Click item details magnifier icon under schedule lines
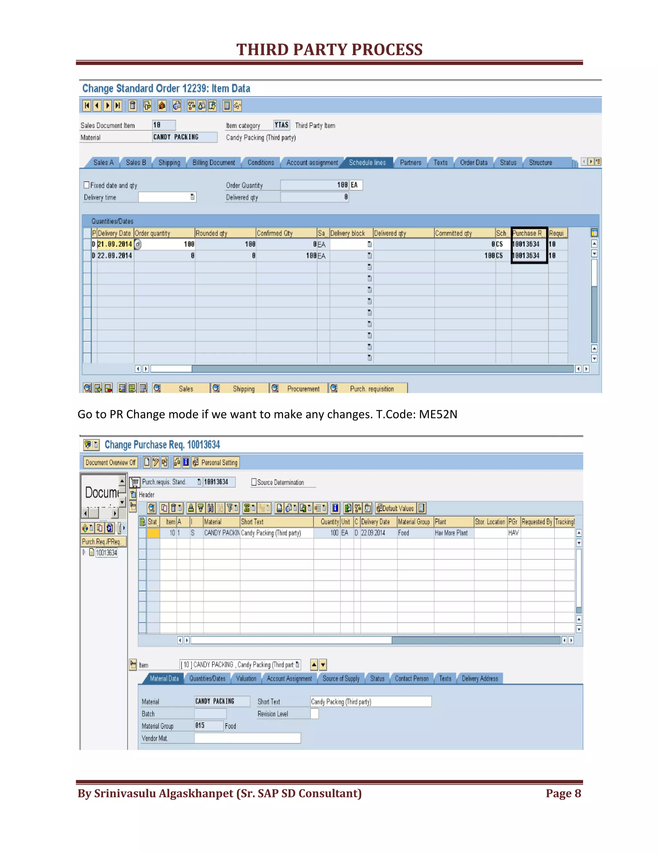Screen dimensions: 659x853 88,388
